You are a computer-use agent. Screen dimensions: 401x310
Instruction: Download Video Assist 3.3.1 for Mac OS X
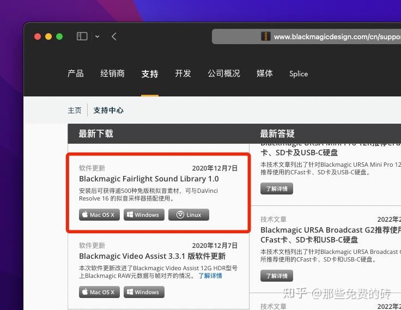point(99,292)
